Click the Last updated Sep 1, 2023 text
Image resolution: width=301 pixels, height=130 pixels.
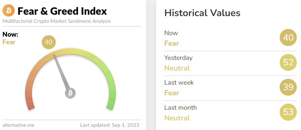[110, 125]
